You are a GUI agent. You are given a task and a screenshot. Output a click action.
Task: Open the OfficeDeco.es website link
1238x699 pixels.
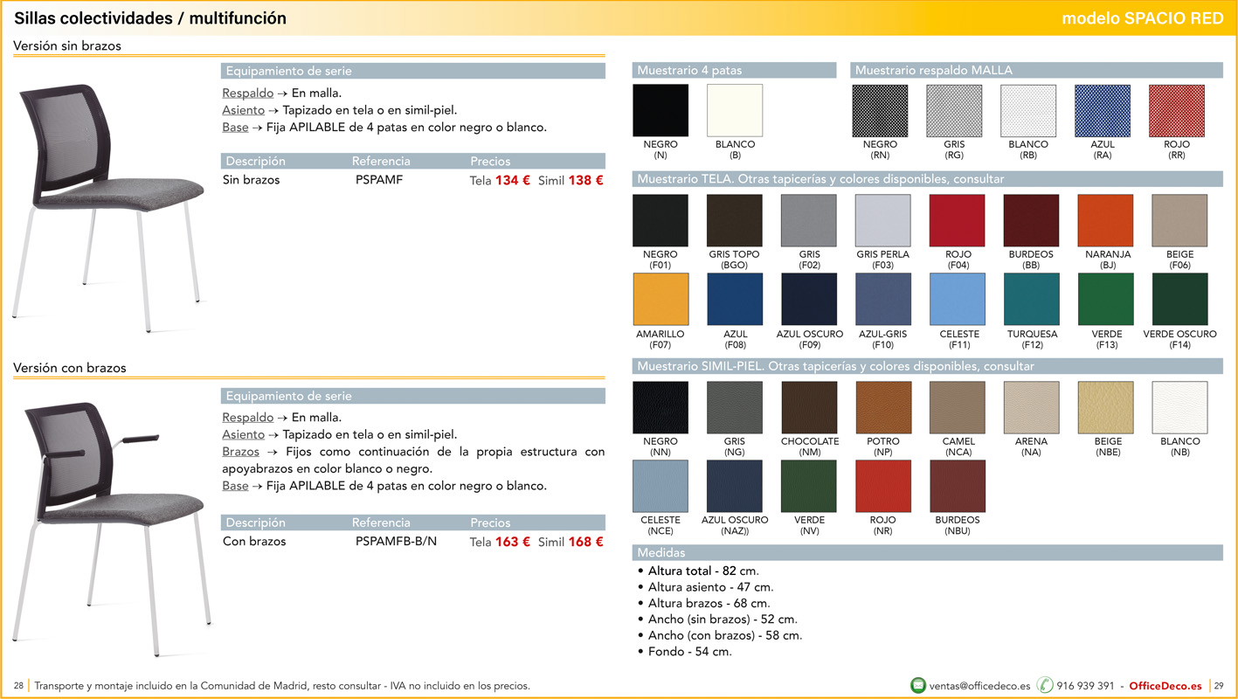click(x=1165, y=686)
